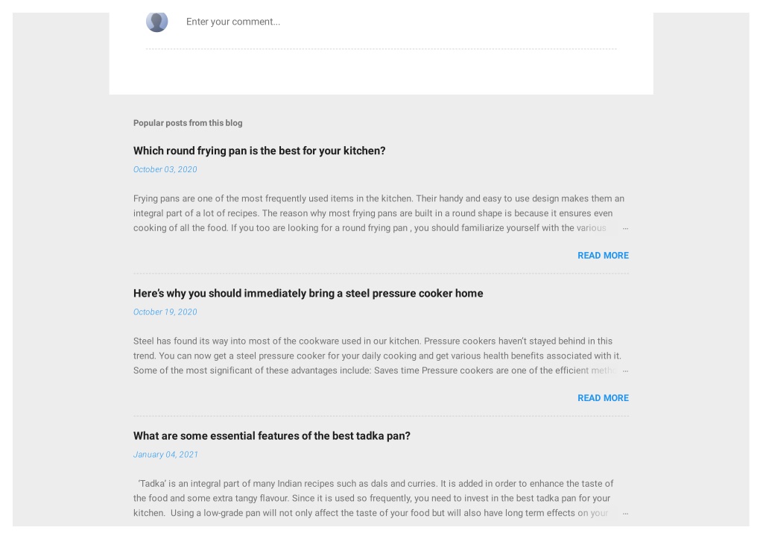Click ellipsis after frying pan excerpt
Image resolution: width=763 pixels, height=539 pixels.
coord(625,228)
